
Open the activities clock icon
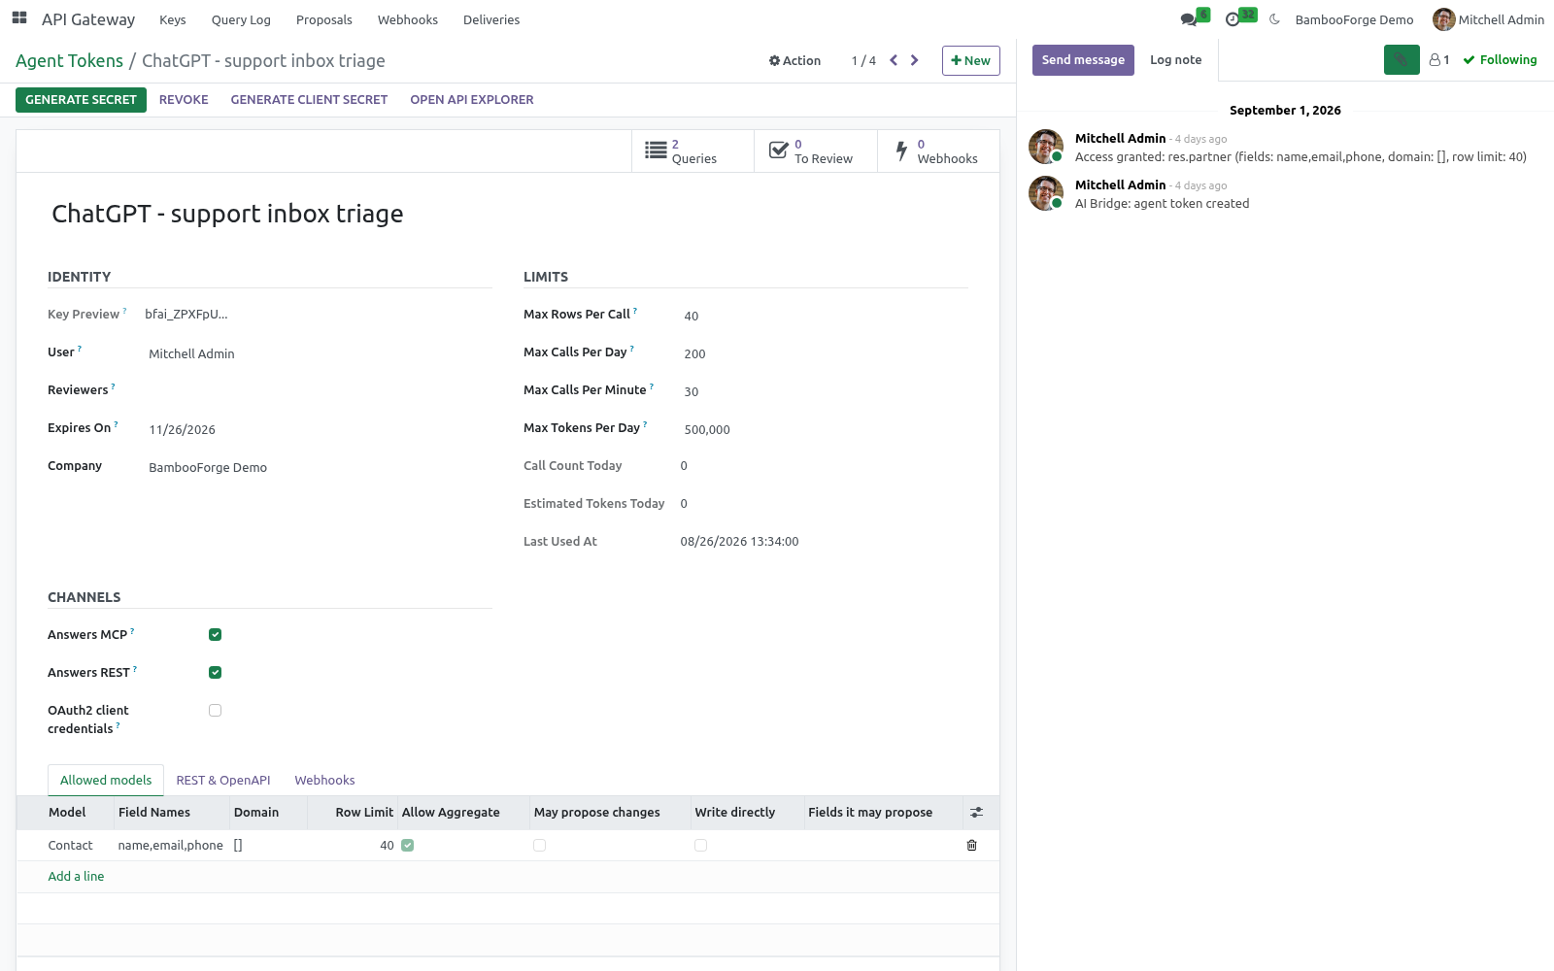(x=1233, y=19)
